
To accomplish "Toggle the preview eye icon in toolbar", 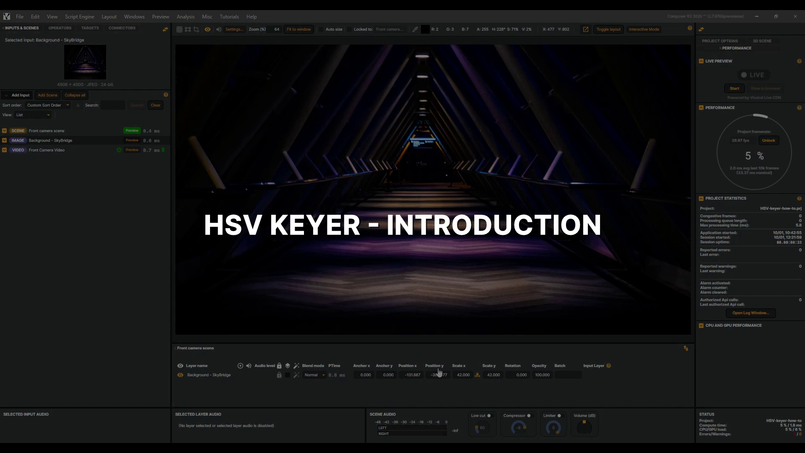I will [208, 29].
